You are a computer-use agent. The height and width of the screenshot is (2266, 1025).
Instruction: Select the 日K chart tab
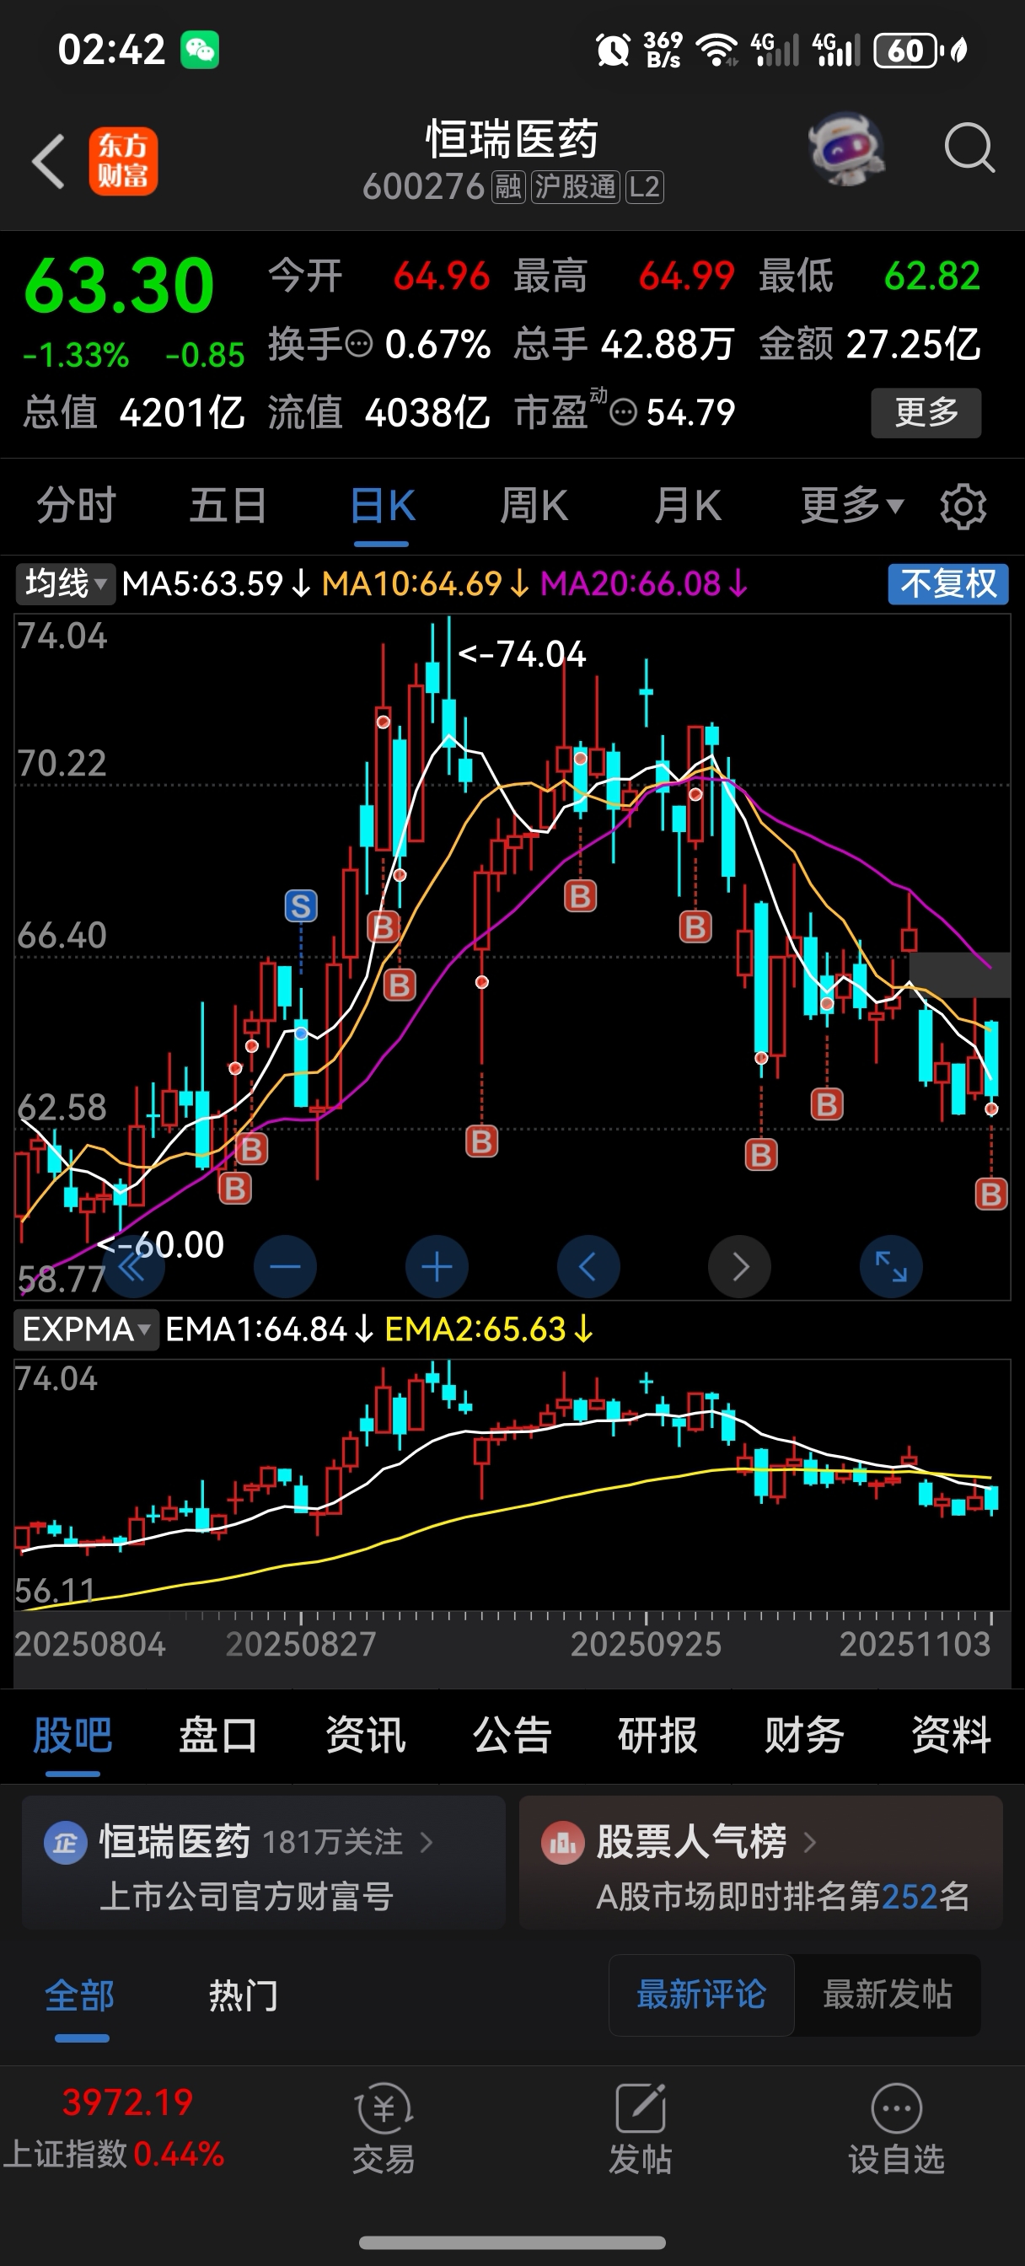click(x=382, y=506)
